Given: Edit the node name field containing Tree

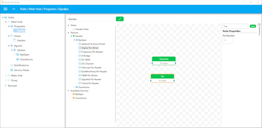Looking at the screenshot, I should click(x=235, y=26).
